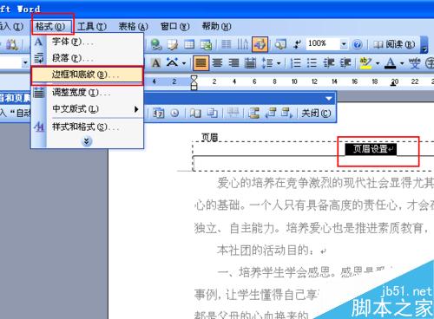
Task: Open the 格式(O) menu
Action: [50, 27]
